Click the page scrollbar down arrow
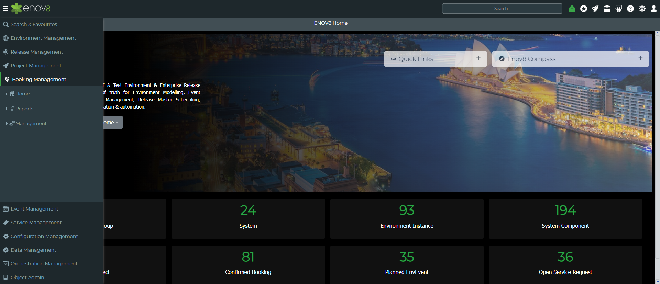This screenshot has width=660, height=284. 658,282
